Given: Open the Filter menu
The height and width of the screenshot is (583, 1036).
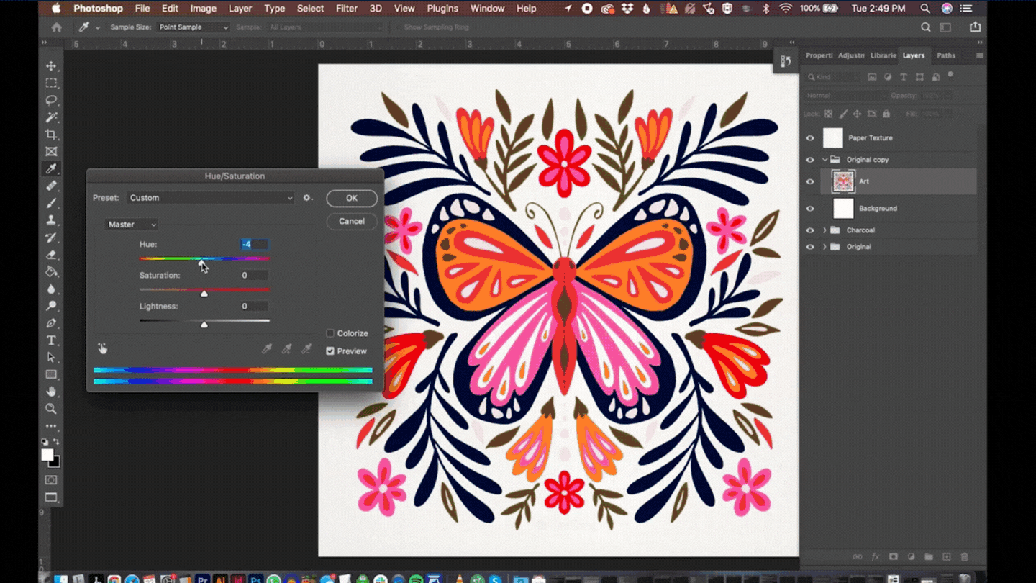Looking at the screenshot, I should [x=346, y=8].
